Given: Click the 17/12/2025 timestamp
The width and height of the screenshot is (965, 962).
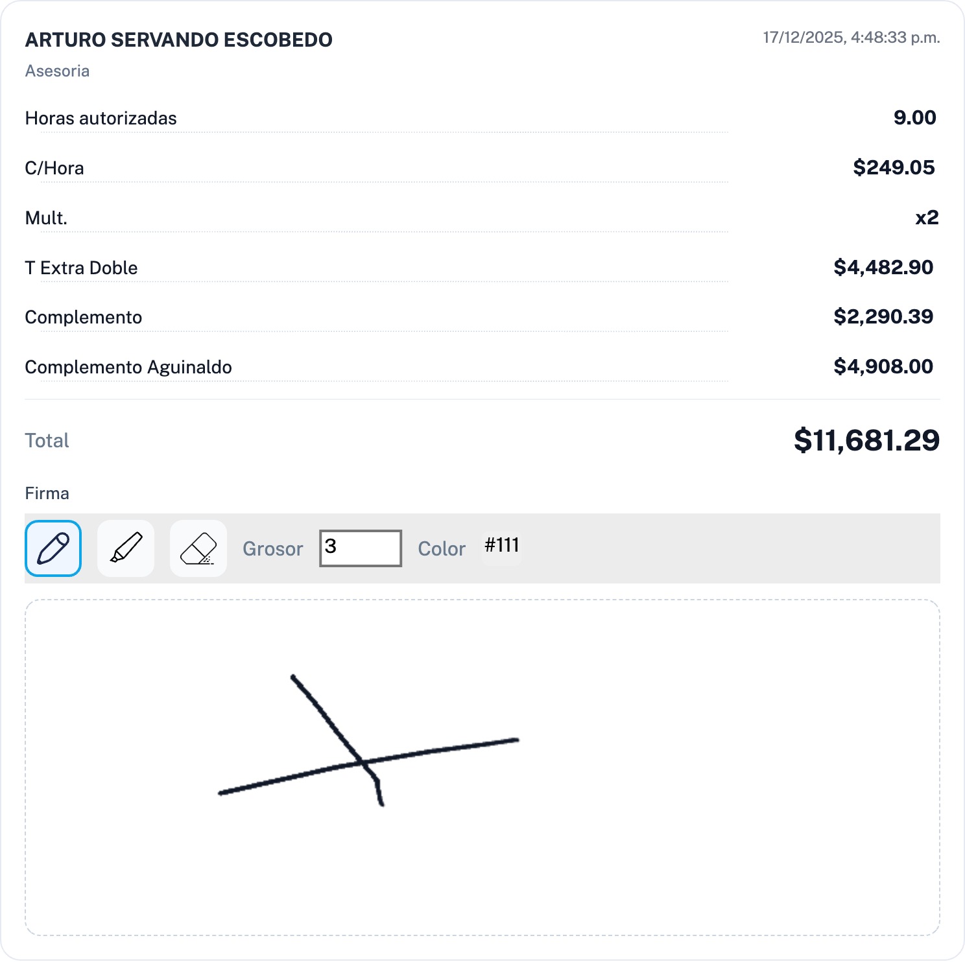Looking at the screenshot, I should 851,38.
